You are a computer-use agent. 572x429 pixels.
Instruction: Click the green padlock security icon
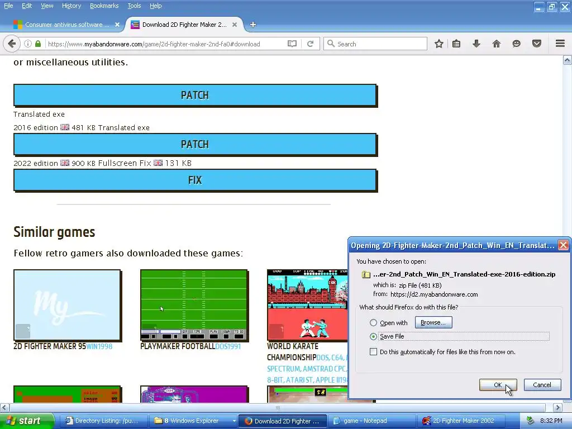click(38, 44)
